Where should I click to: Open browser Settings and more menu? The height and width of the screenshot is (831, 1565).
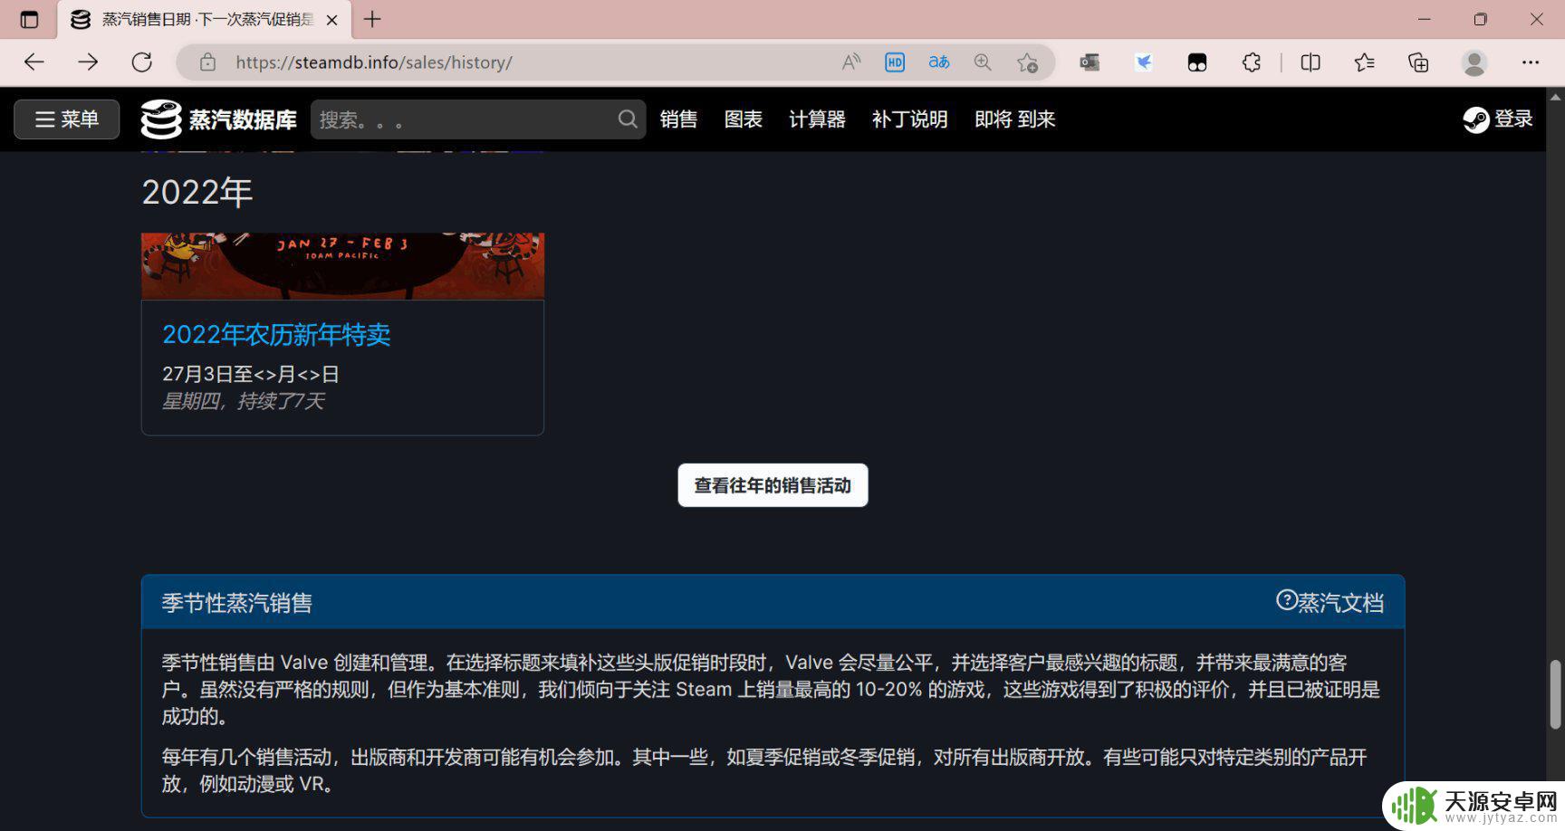[1531, 62]
